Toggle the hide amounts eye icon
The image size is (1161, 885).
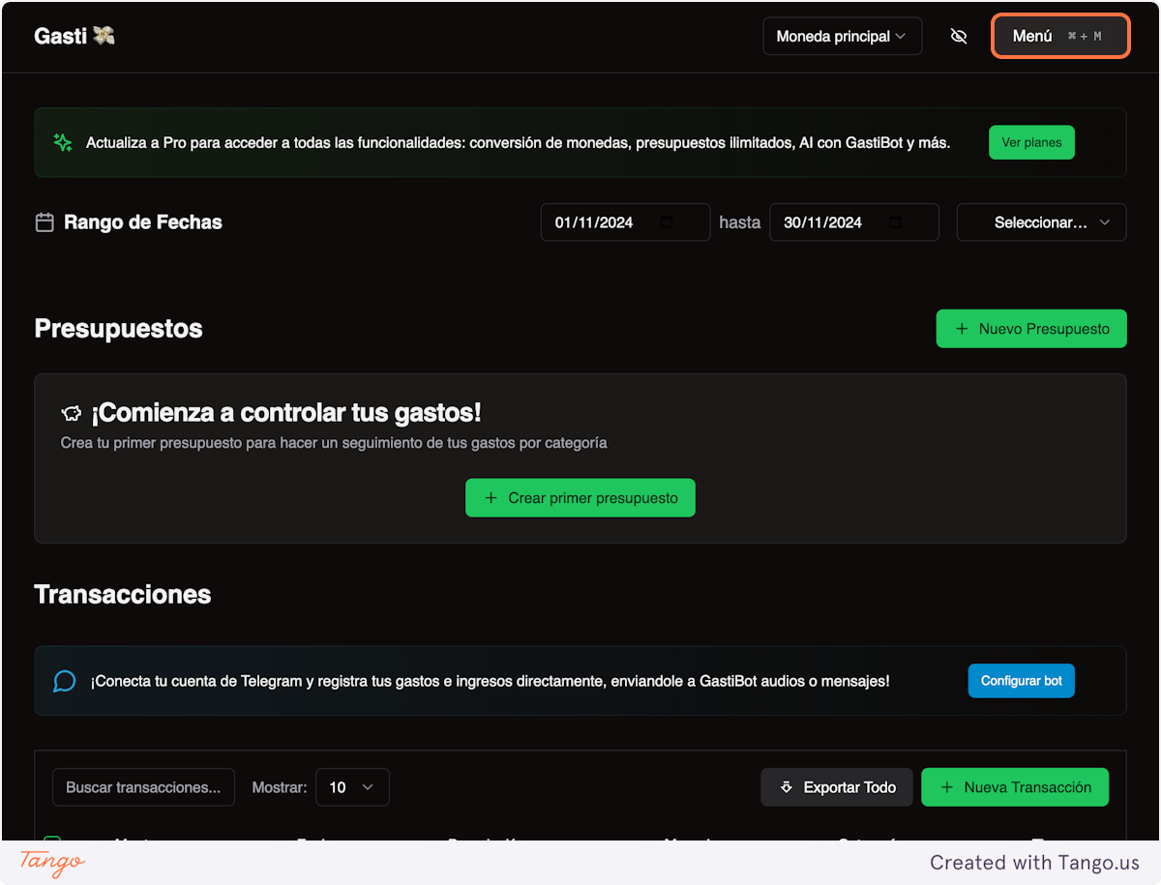[x=959, y=37]
